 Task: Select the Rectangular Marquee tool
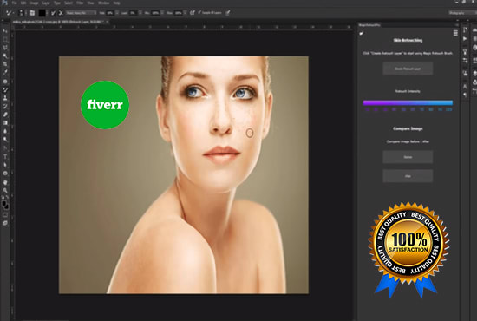pyautogui.click(x=5, y=40)
